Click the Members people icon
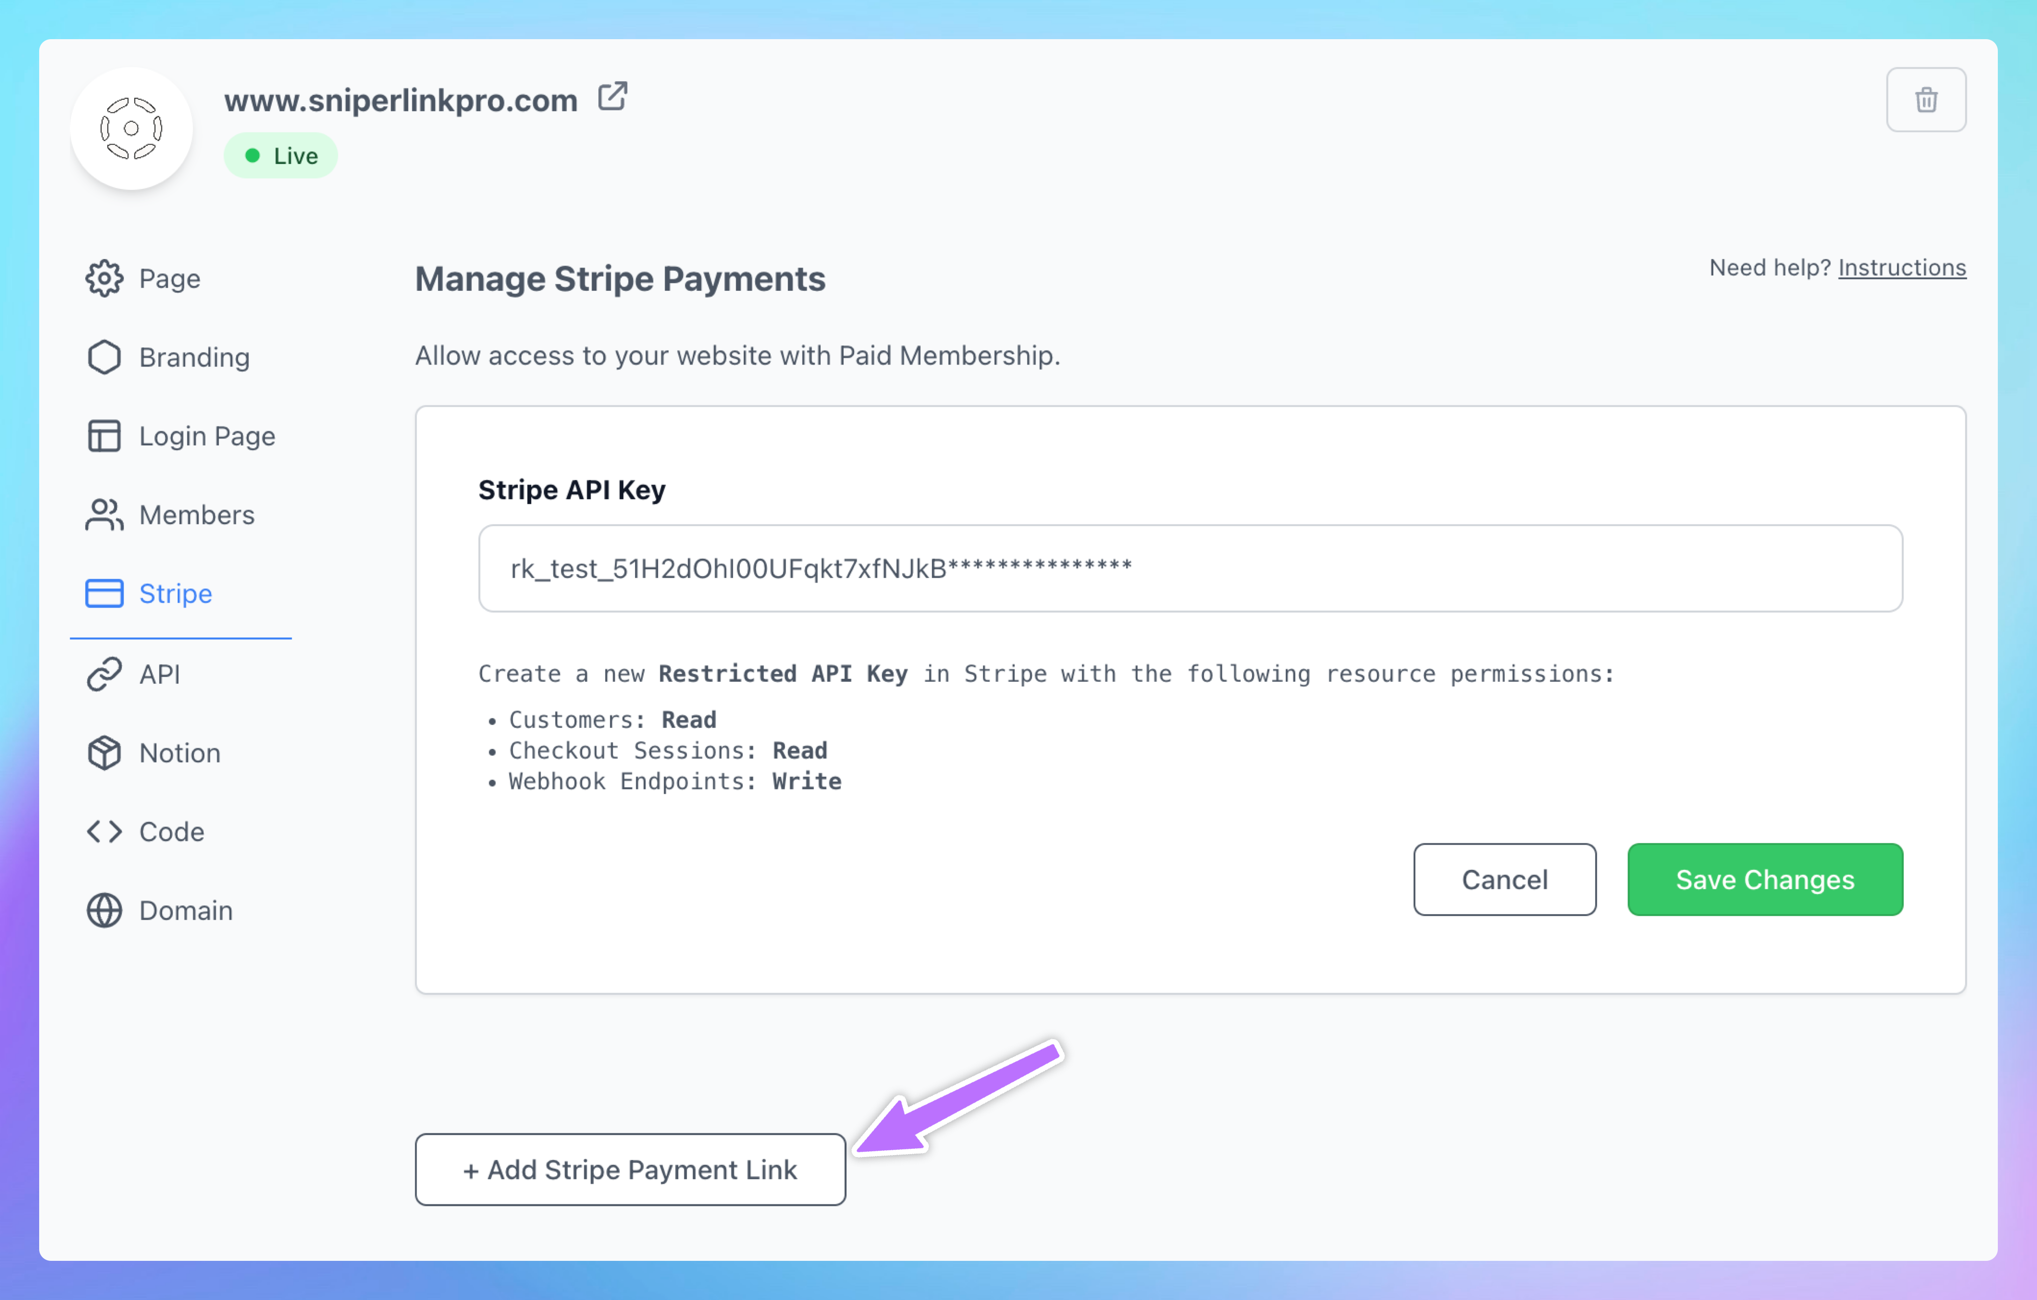This screenshot has width=2037, height=1300. (104, 514)
